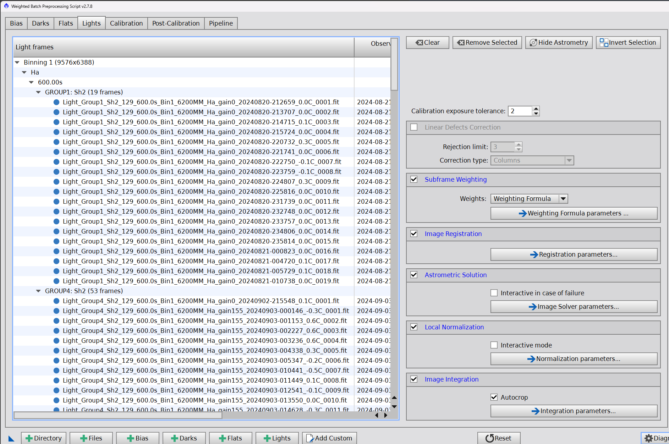Click the green plus icon on Bias
The width and height of the screenshot is (669, 444).
pyautogui.click(x=131, y=438)
